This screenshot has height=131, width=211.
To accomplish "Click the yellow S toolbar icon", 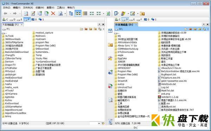I will pos(142,13).
